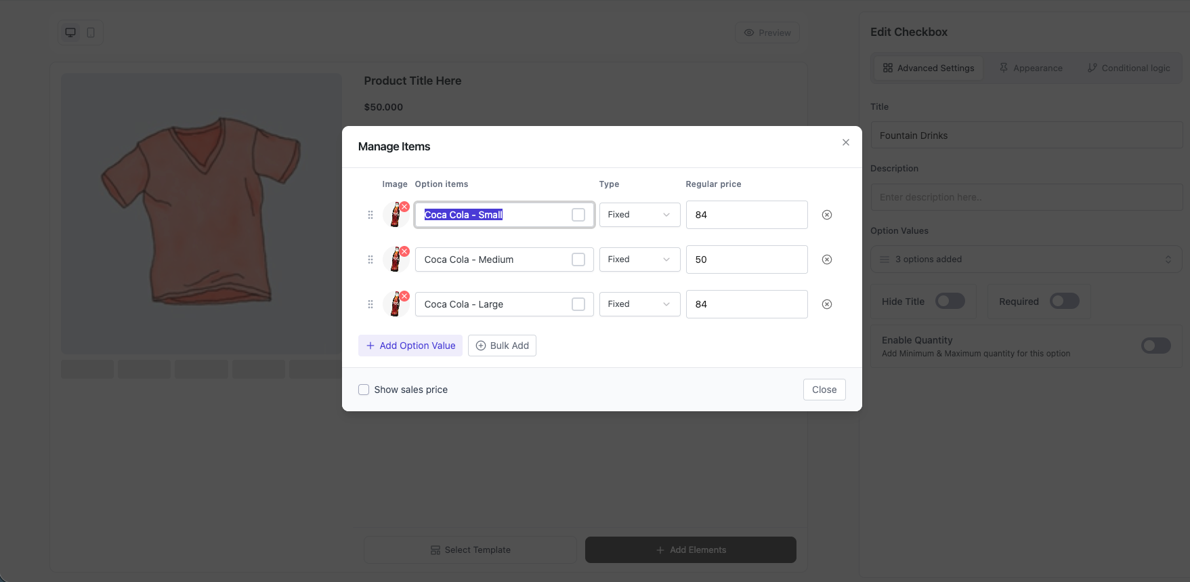Image resolution: width=1190 pixels, height=582 pixels.
Task: Expand the 3 options added selector
Action: pos(1026,259)
